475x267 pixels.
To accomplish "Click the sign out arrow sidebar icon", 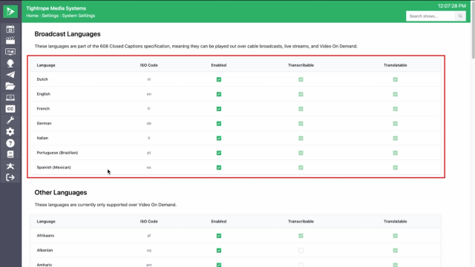I will tap(10, 177).
